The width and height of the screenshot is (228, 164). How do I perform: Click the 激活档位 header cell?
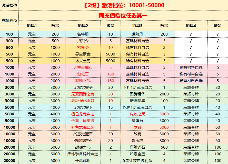[x=9, y=5]
